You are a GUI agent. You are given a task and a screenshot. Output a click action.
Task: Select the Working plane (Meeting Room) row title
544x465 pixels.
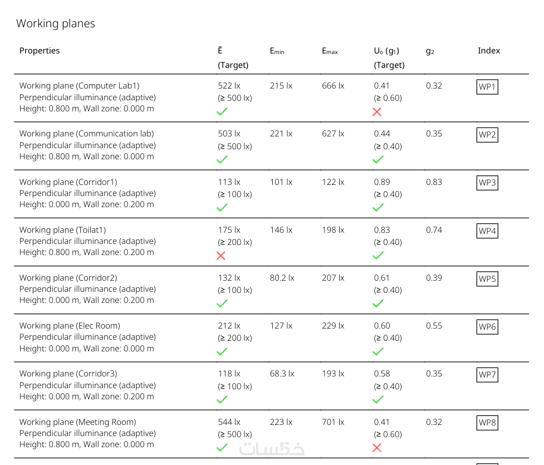point(77,422)
